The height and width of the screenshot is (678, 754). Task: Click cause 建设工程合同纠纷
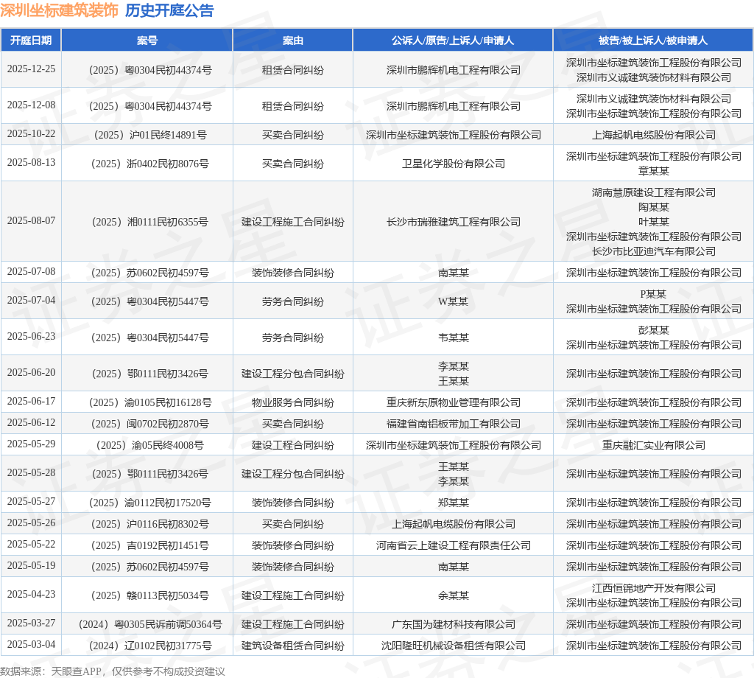[293, 446]
